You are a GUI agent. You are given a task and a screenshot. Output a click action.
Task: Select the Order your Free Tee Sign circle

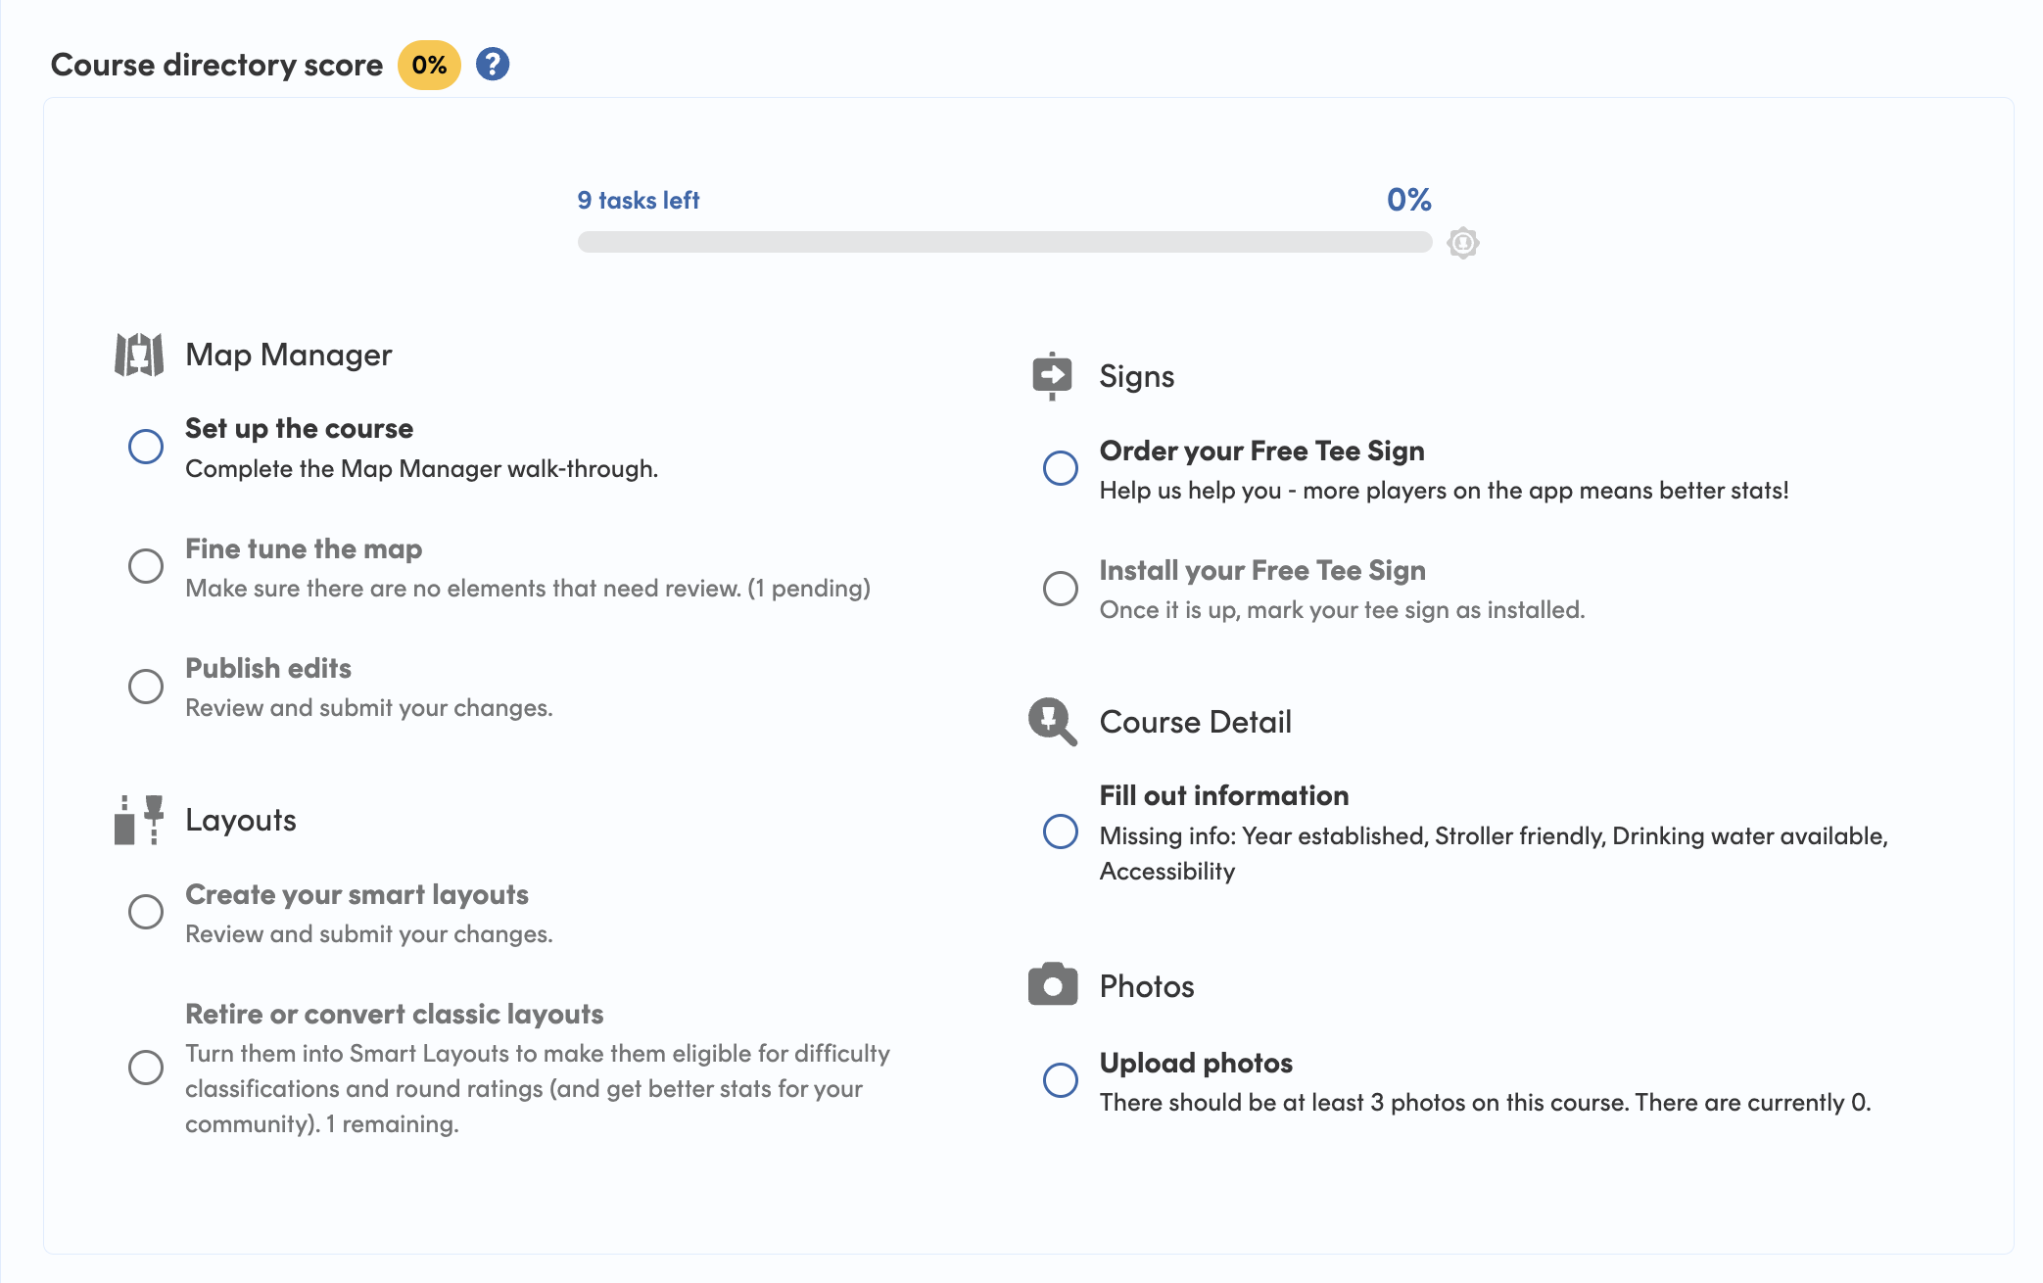tap(1060, 468)
